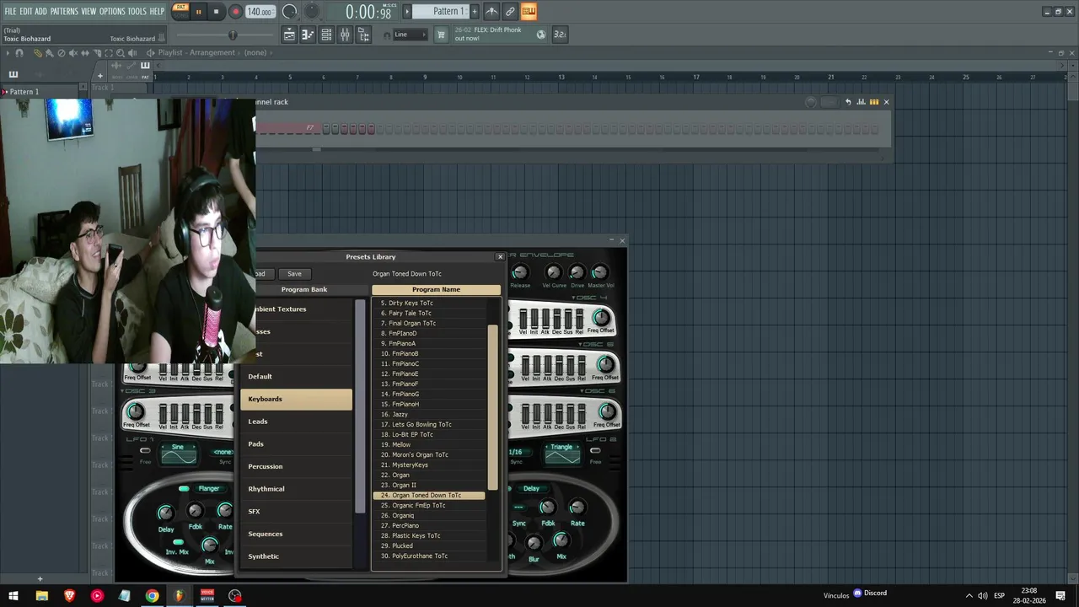Open the Sine waveform selector in LFO 1
The height and width of the screenshot is (607, 1079).
point(178,448)
